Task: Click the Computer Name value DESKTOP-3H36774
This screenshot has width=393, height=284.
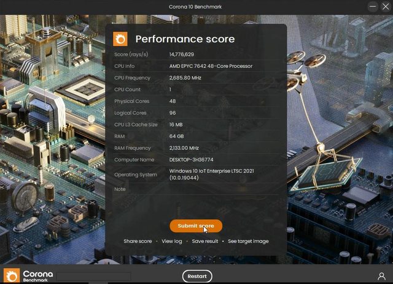Action: pos(191,160)
